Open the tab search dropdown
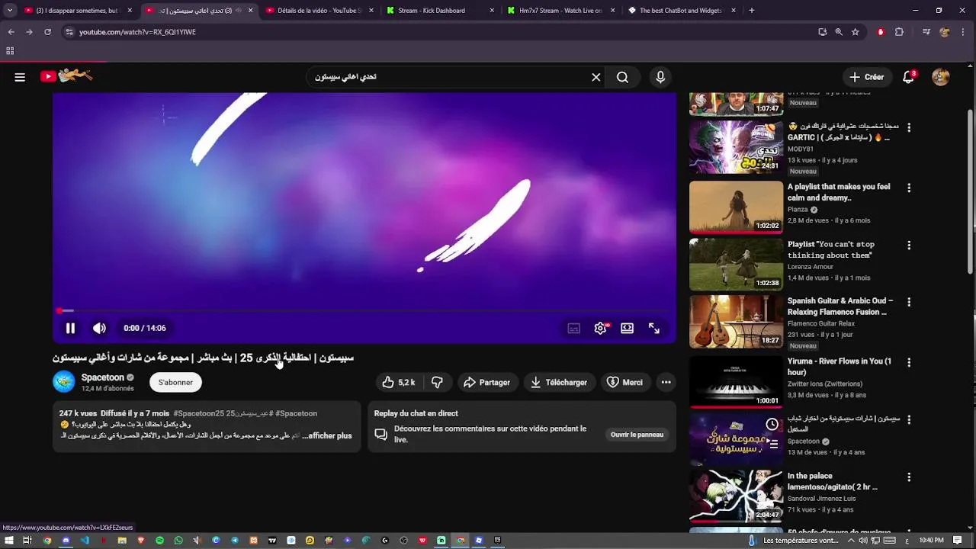 [x=10, y=11]
